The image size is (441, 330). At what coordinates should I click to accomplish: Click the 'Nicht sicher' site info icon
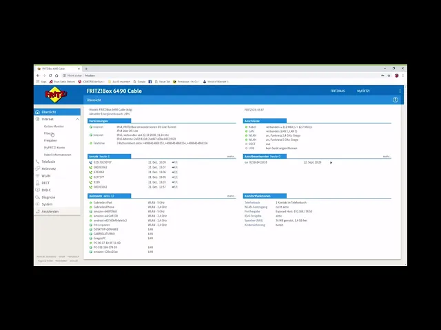coord(64,76)
